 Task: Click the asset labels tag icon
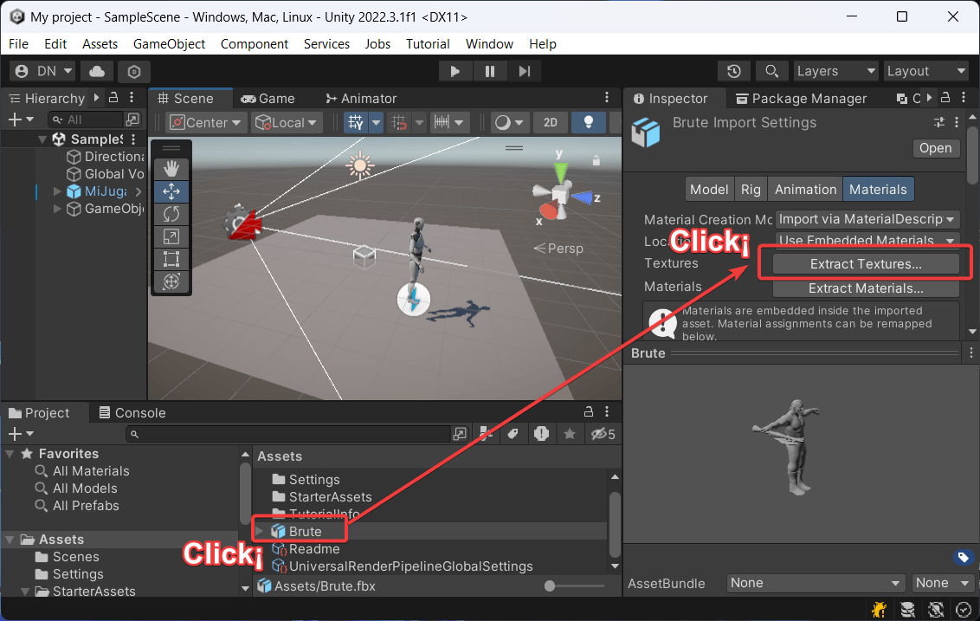click(x=964, y=557)
